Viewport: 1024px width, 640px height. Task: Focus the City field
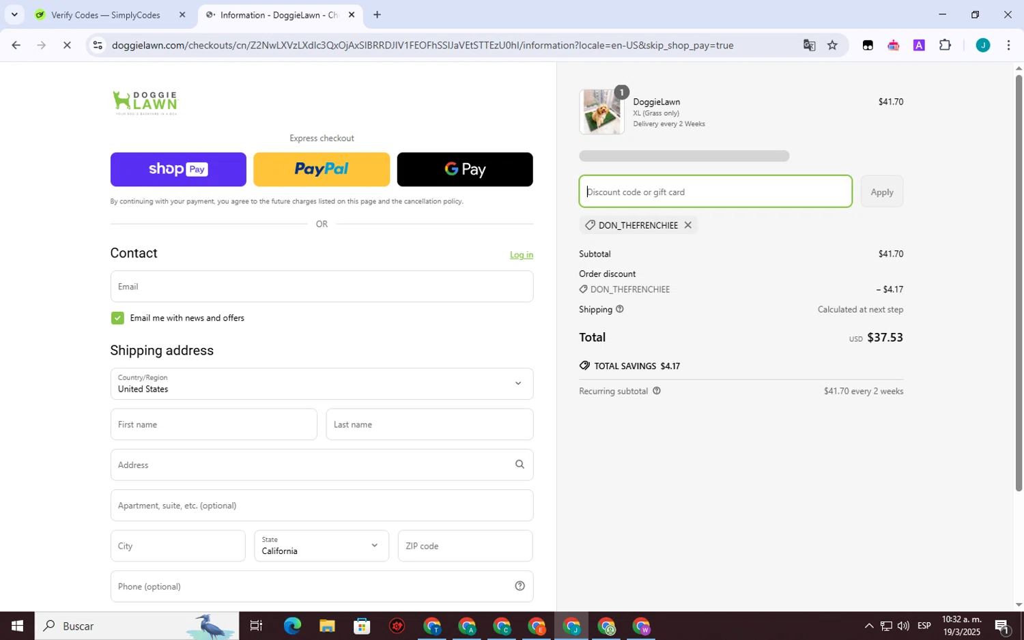pyautogui.click(x=177, y=546)
